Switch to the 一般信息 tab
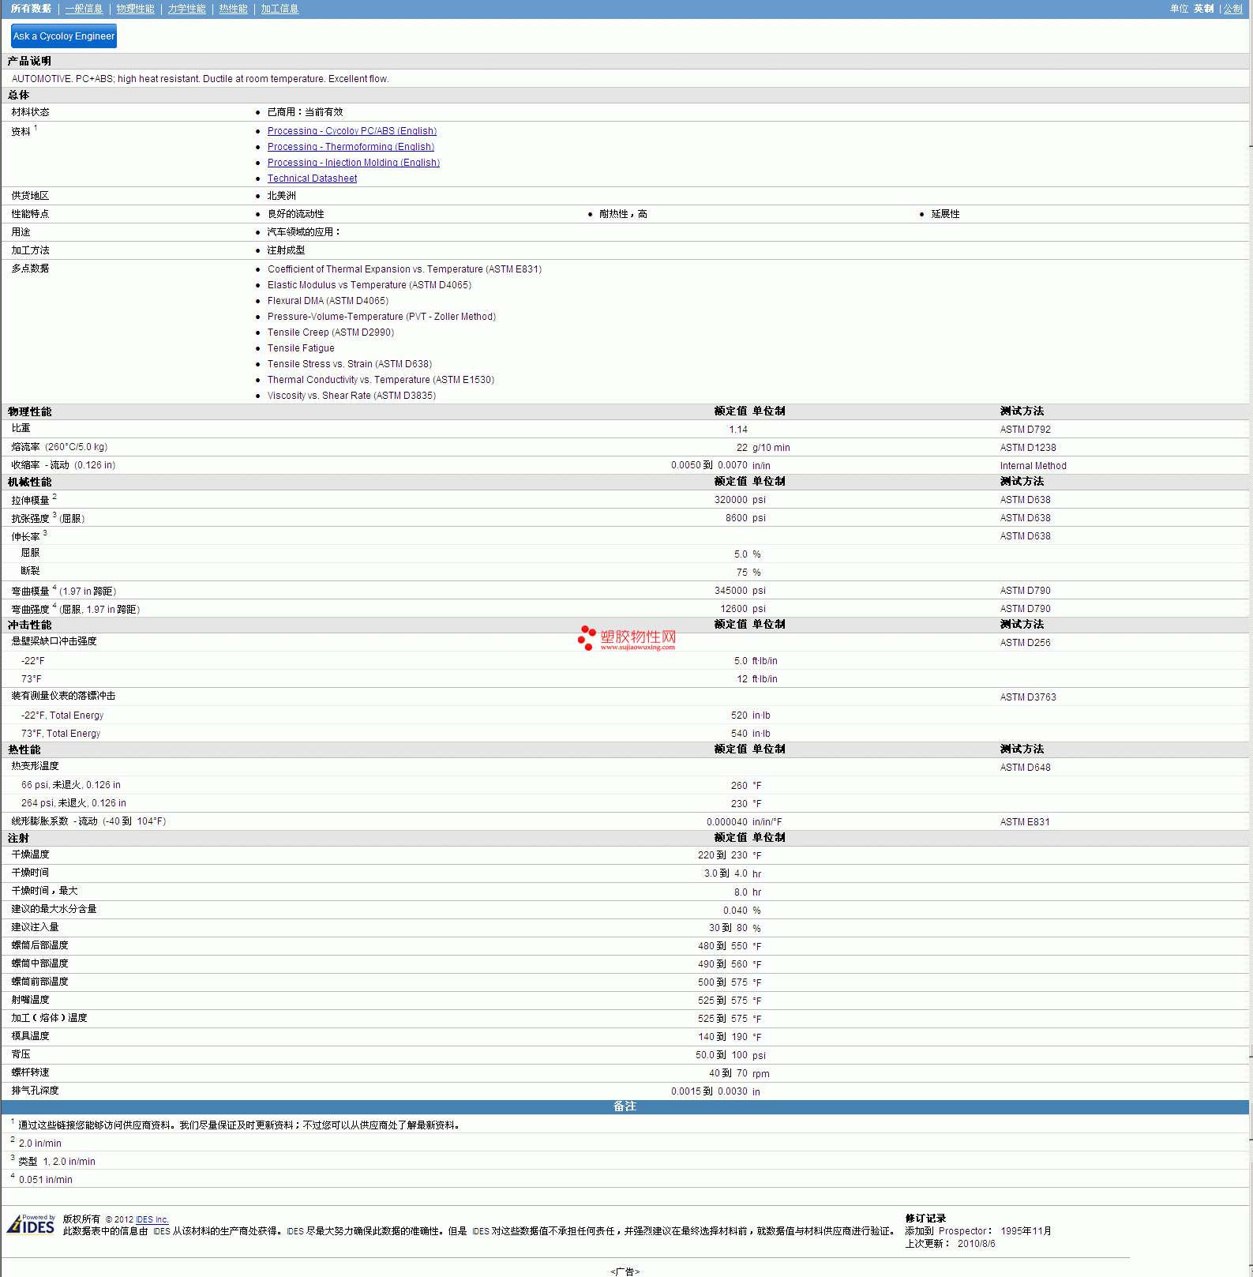This screenshot has height=1277, width=1253. click(84, 9)
